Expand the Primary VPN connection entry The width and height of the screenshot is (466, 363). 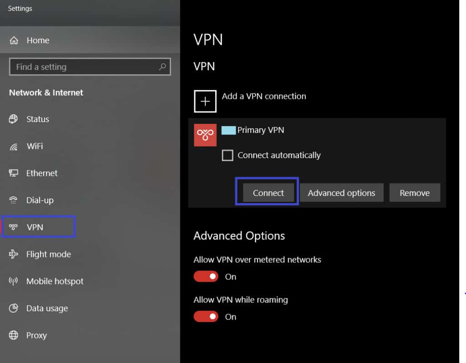[261, 130]
